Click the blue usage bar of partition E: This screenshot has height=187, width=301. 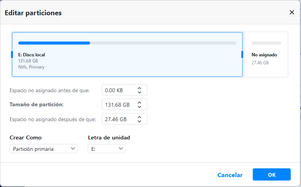[x=54, y=43]
